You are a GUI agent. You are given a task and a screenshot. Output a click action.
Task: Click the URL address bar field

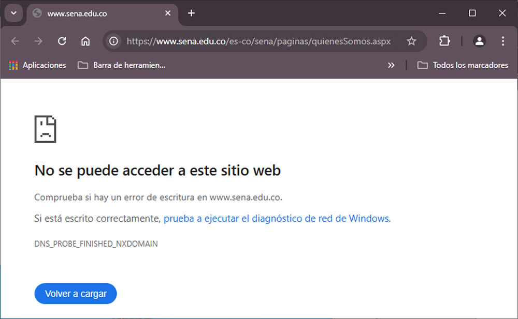click(x=258, y=41)
